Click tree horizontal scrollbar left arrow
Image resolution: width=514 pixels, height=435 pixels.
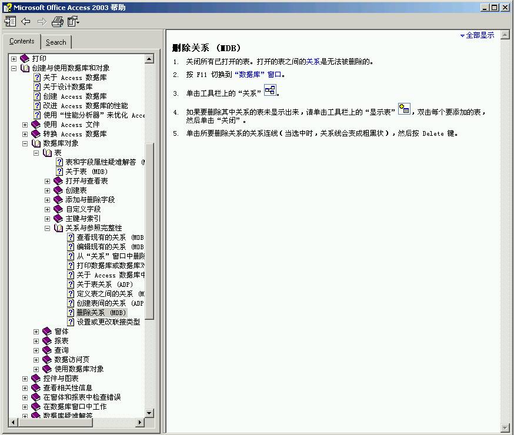(14, 423)
